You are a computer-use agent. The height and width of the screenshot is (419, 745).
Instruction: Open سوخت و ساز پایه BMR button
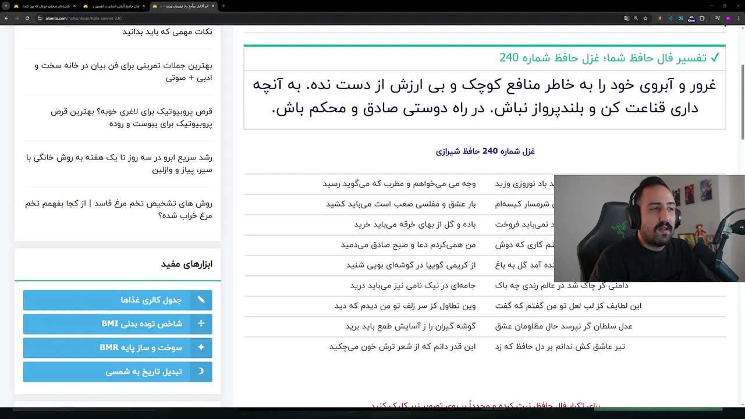118,347
